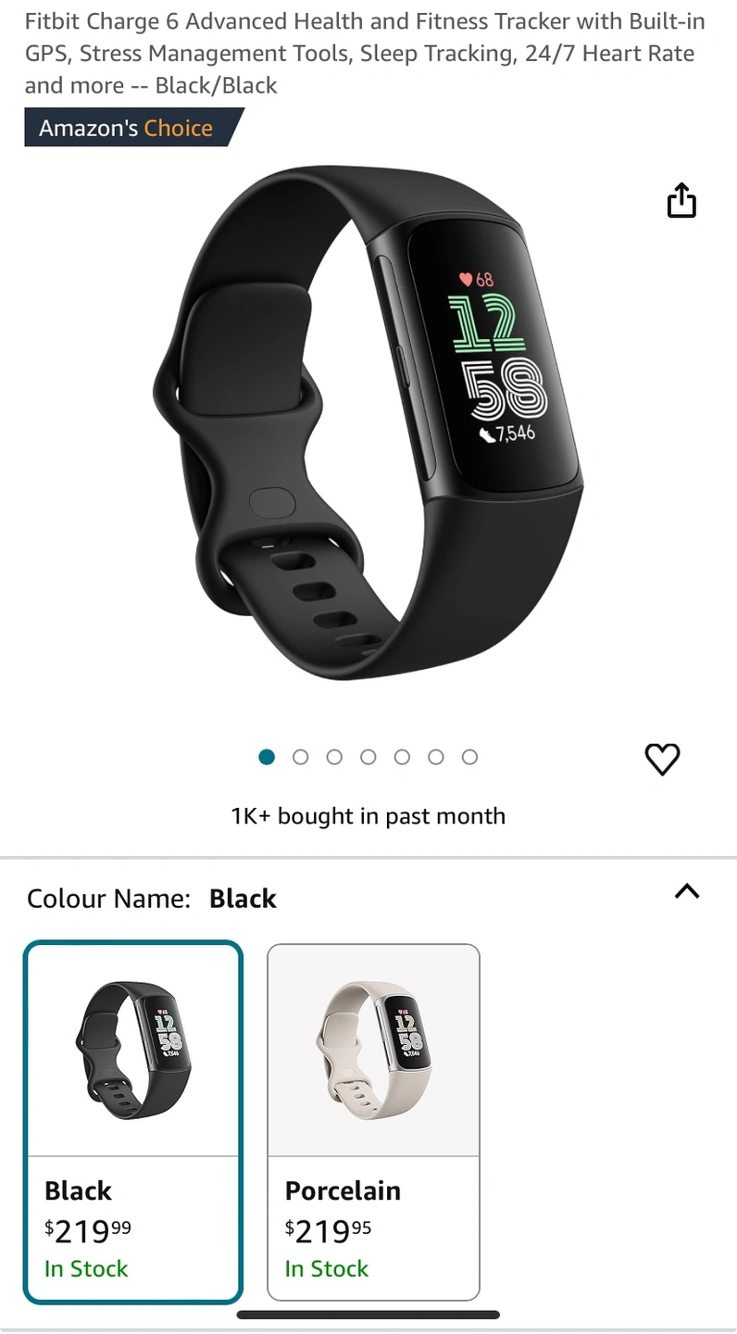Image resolution: width=737 pixels, height=1334 pixels.
Task: Go to sixth image carousel dot
Action: [436, 757]
